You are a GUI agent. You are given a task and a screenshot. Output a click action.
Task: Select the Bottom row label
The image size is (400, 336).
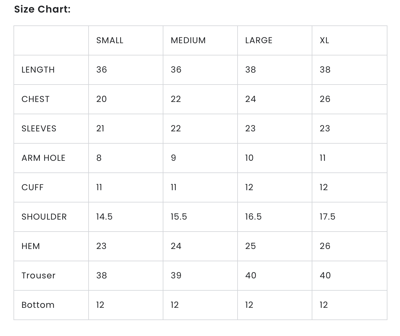click(x=38, y=305)
